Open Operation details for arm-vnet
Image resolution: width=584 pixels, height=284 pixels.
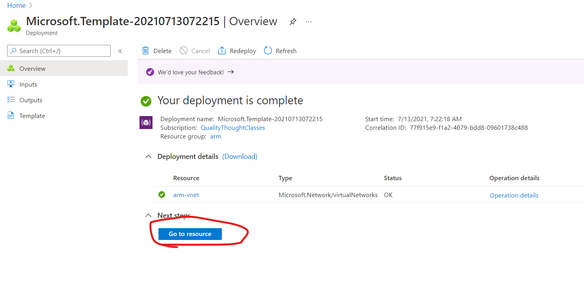point(514,195)
